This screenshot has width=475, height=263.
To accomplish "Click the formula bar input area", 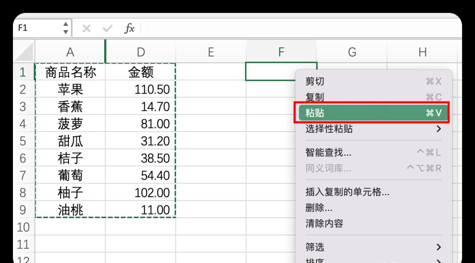I will pyautogui.click(x=301, y=28).
